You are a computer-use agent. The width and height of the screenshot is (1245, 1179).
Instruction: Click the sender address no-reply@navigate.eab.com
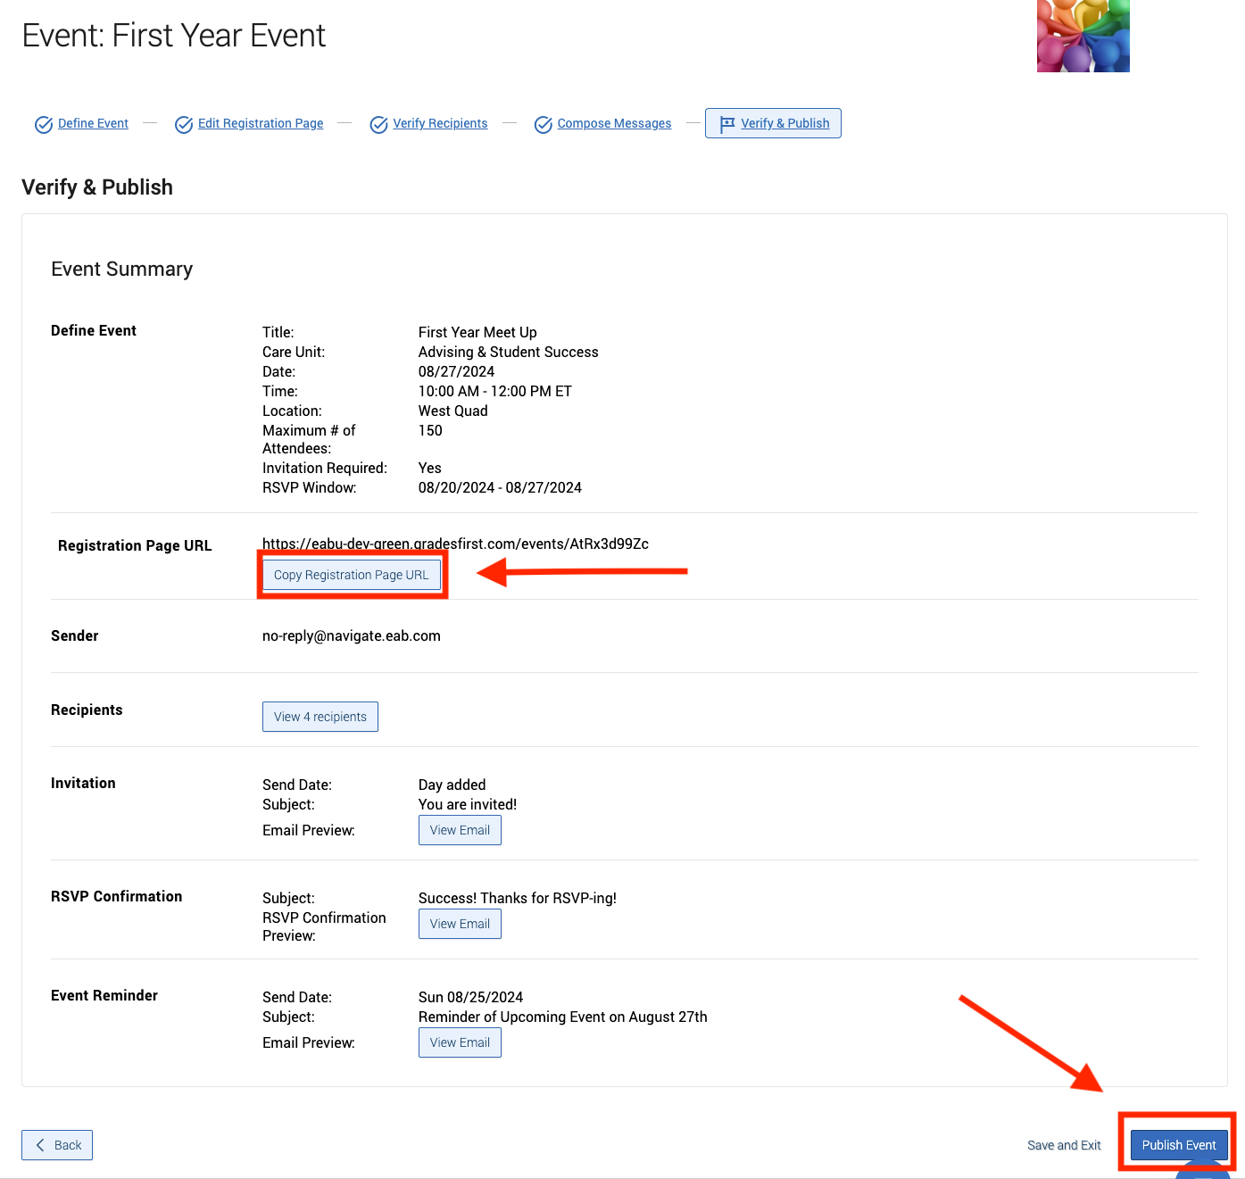click(352, 635)
